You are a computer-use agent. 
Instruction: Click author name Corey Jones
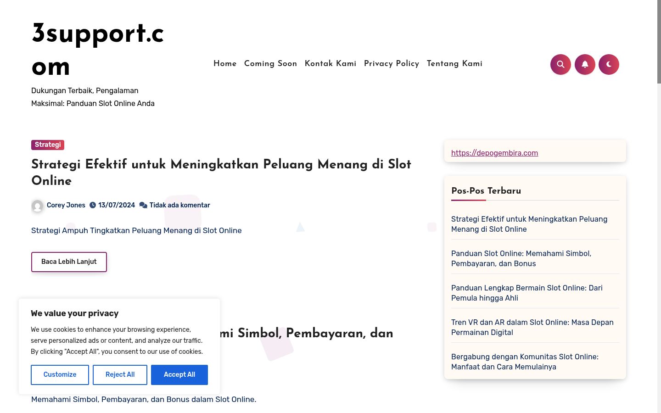tap(66, 205)
